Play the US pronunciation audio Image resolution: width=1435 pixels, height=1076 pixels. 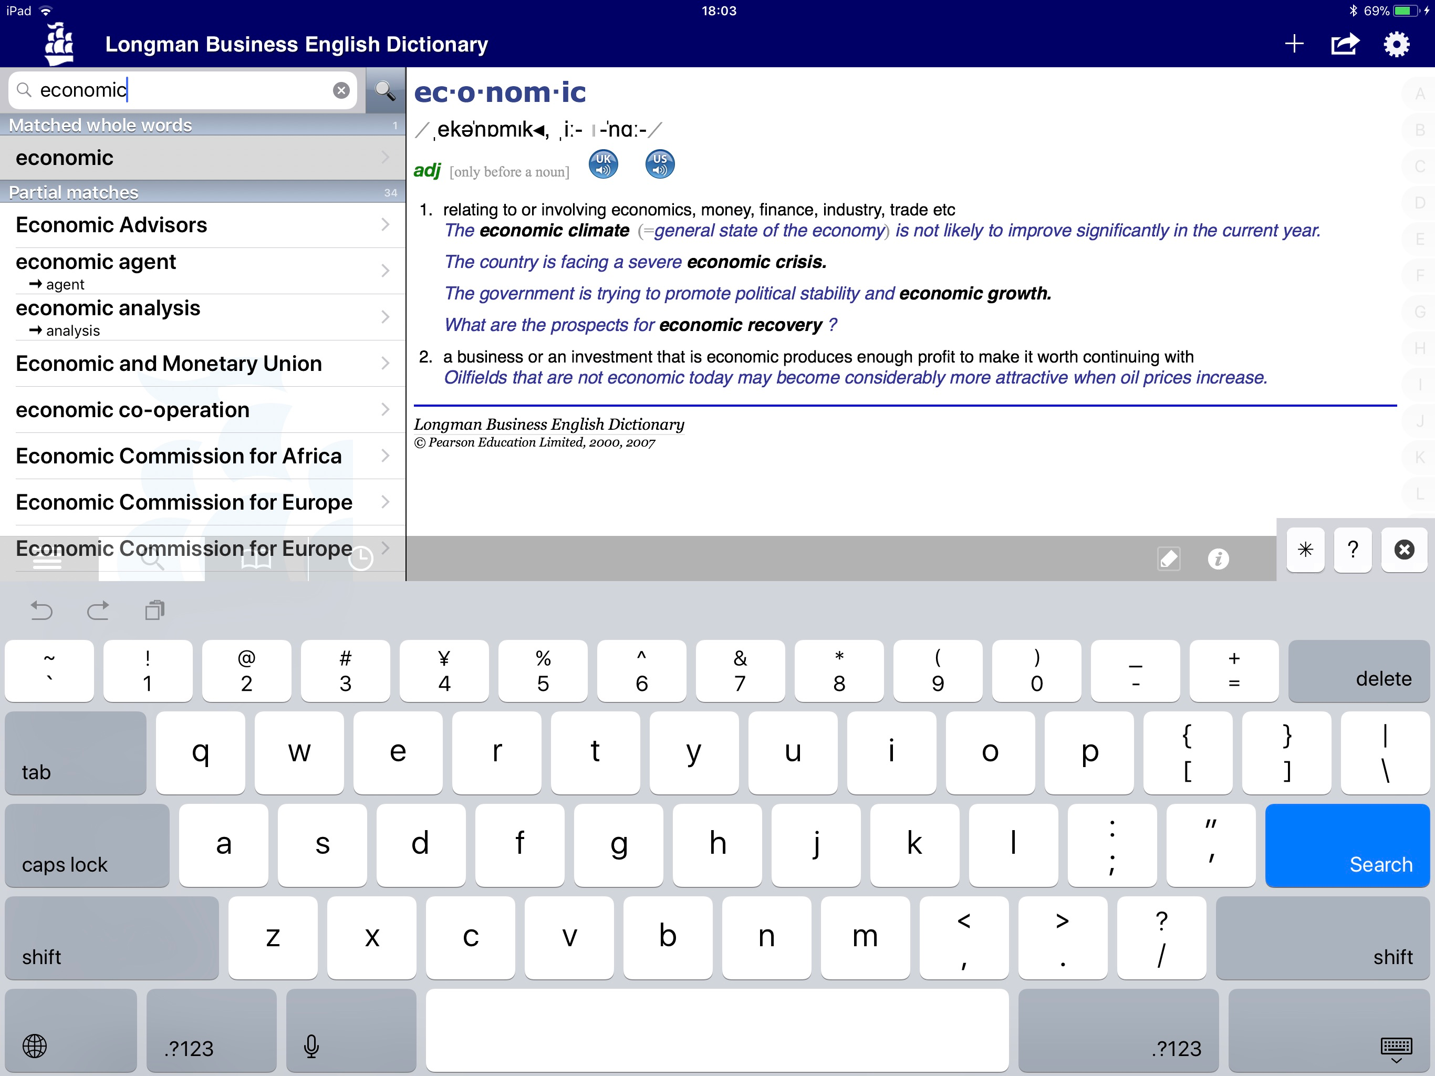(x=659, y=164)
